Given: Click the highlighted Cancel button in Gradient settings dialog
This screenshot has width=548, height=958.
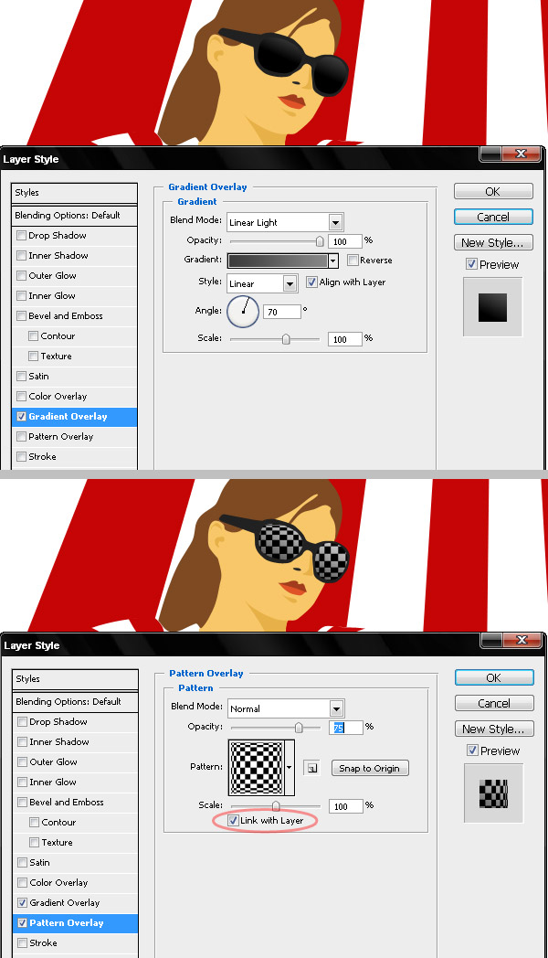Looking at the screenshot, I should tap(493, 217).
